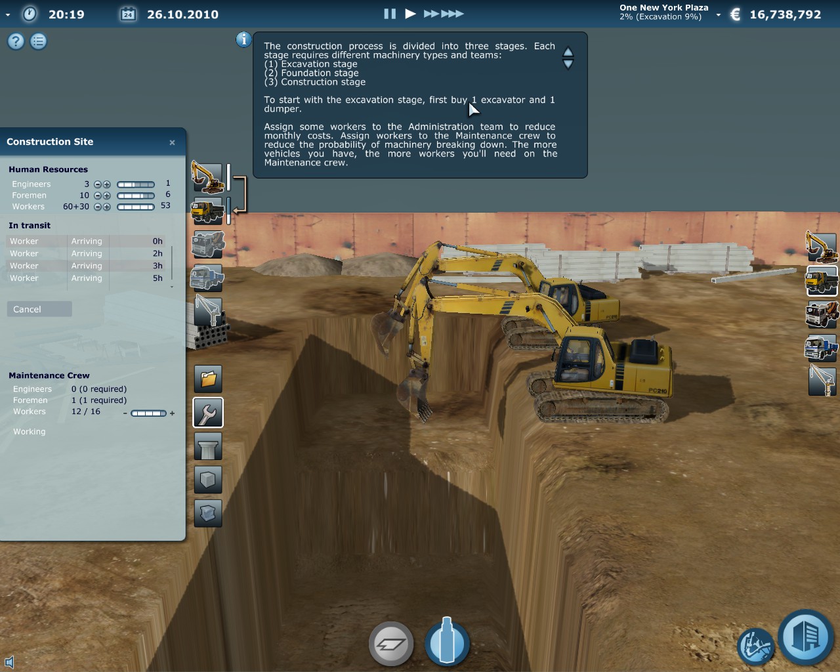Click the blue building icon at bottom right
Screen dimensions: 840x672
pyautogui.click(x=805, y=637)
